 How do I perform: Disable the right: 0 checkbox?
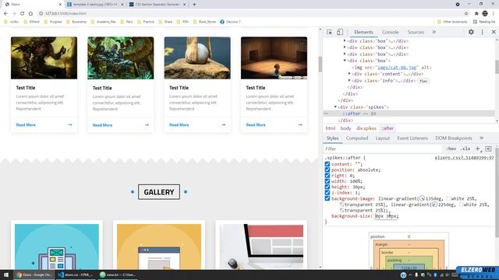click(x=327, y=176)
